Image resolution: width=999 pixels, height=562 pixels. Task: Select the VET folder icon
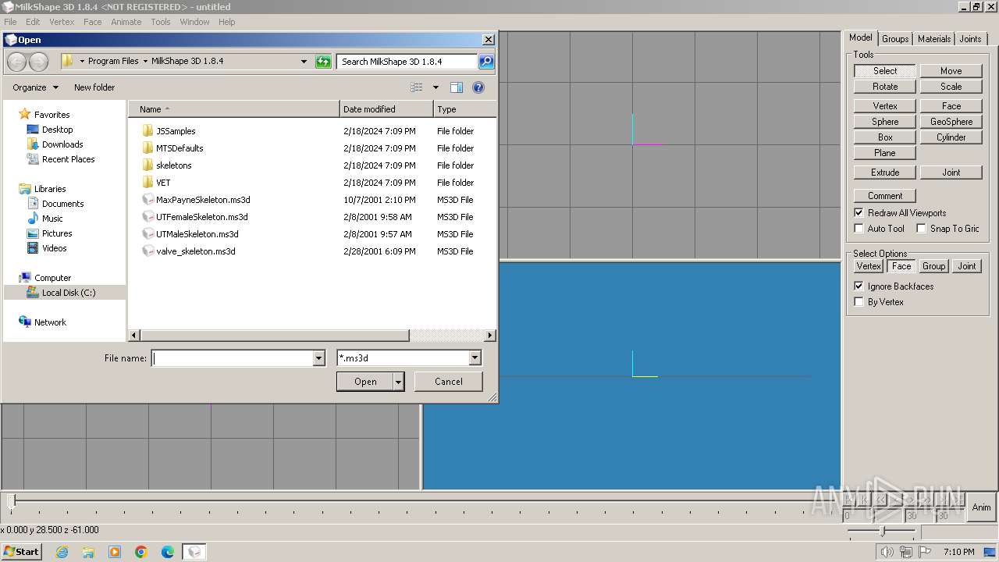click(x=148, y=182)
